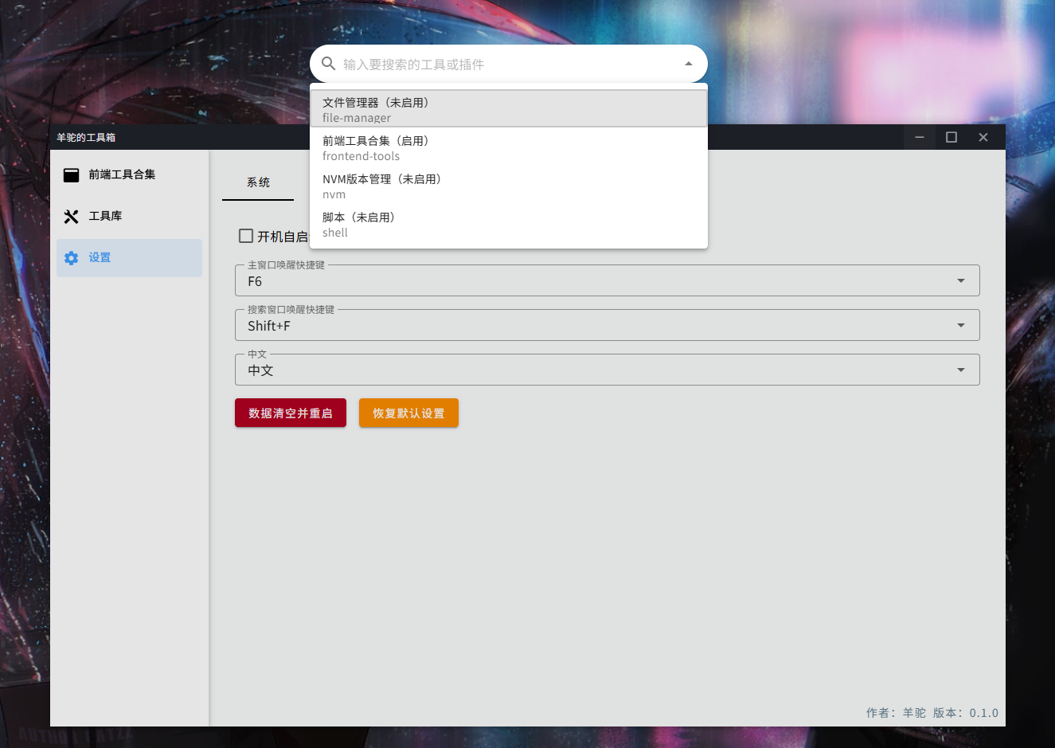Select 脚本 shell result
This screenshot has width=1055, height=748.
(x=509, y=224)
